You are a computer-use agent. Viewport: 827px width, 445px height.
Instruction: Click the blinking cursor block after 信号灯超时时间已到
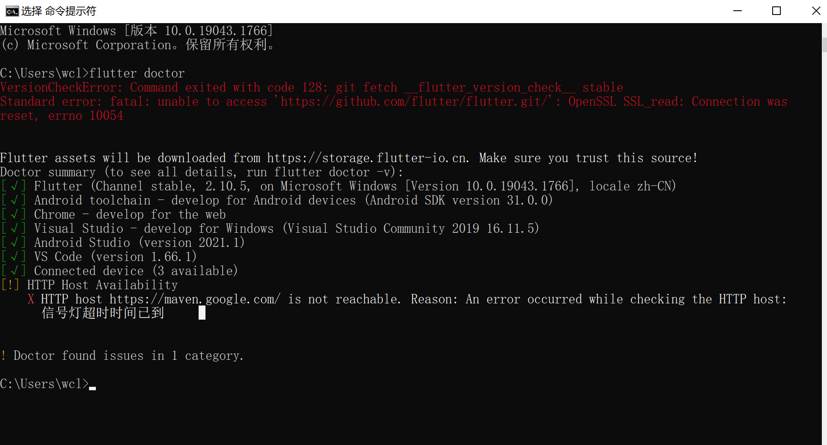202,313
